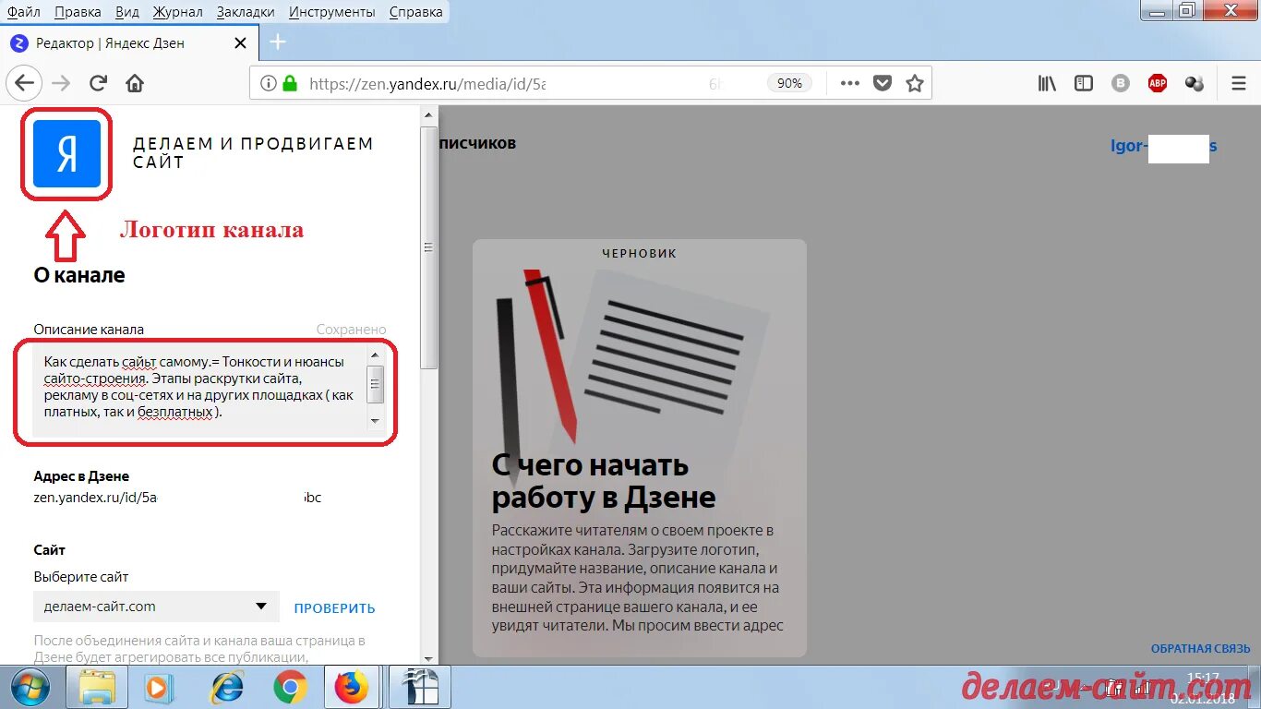The image size is (1261, 709).
Task: Open page actions three-dots menu
Action: point(850,83)
